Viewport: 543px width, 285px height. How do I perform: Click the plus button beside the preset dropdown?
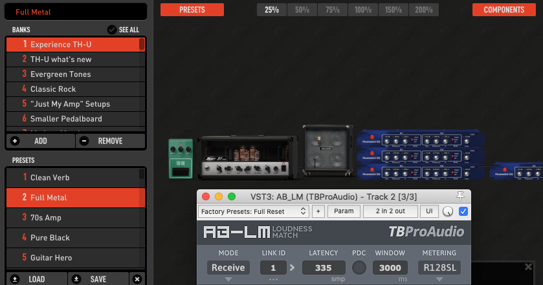coord(318,211)
